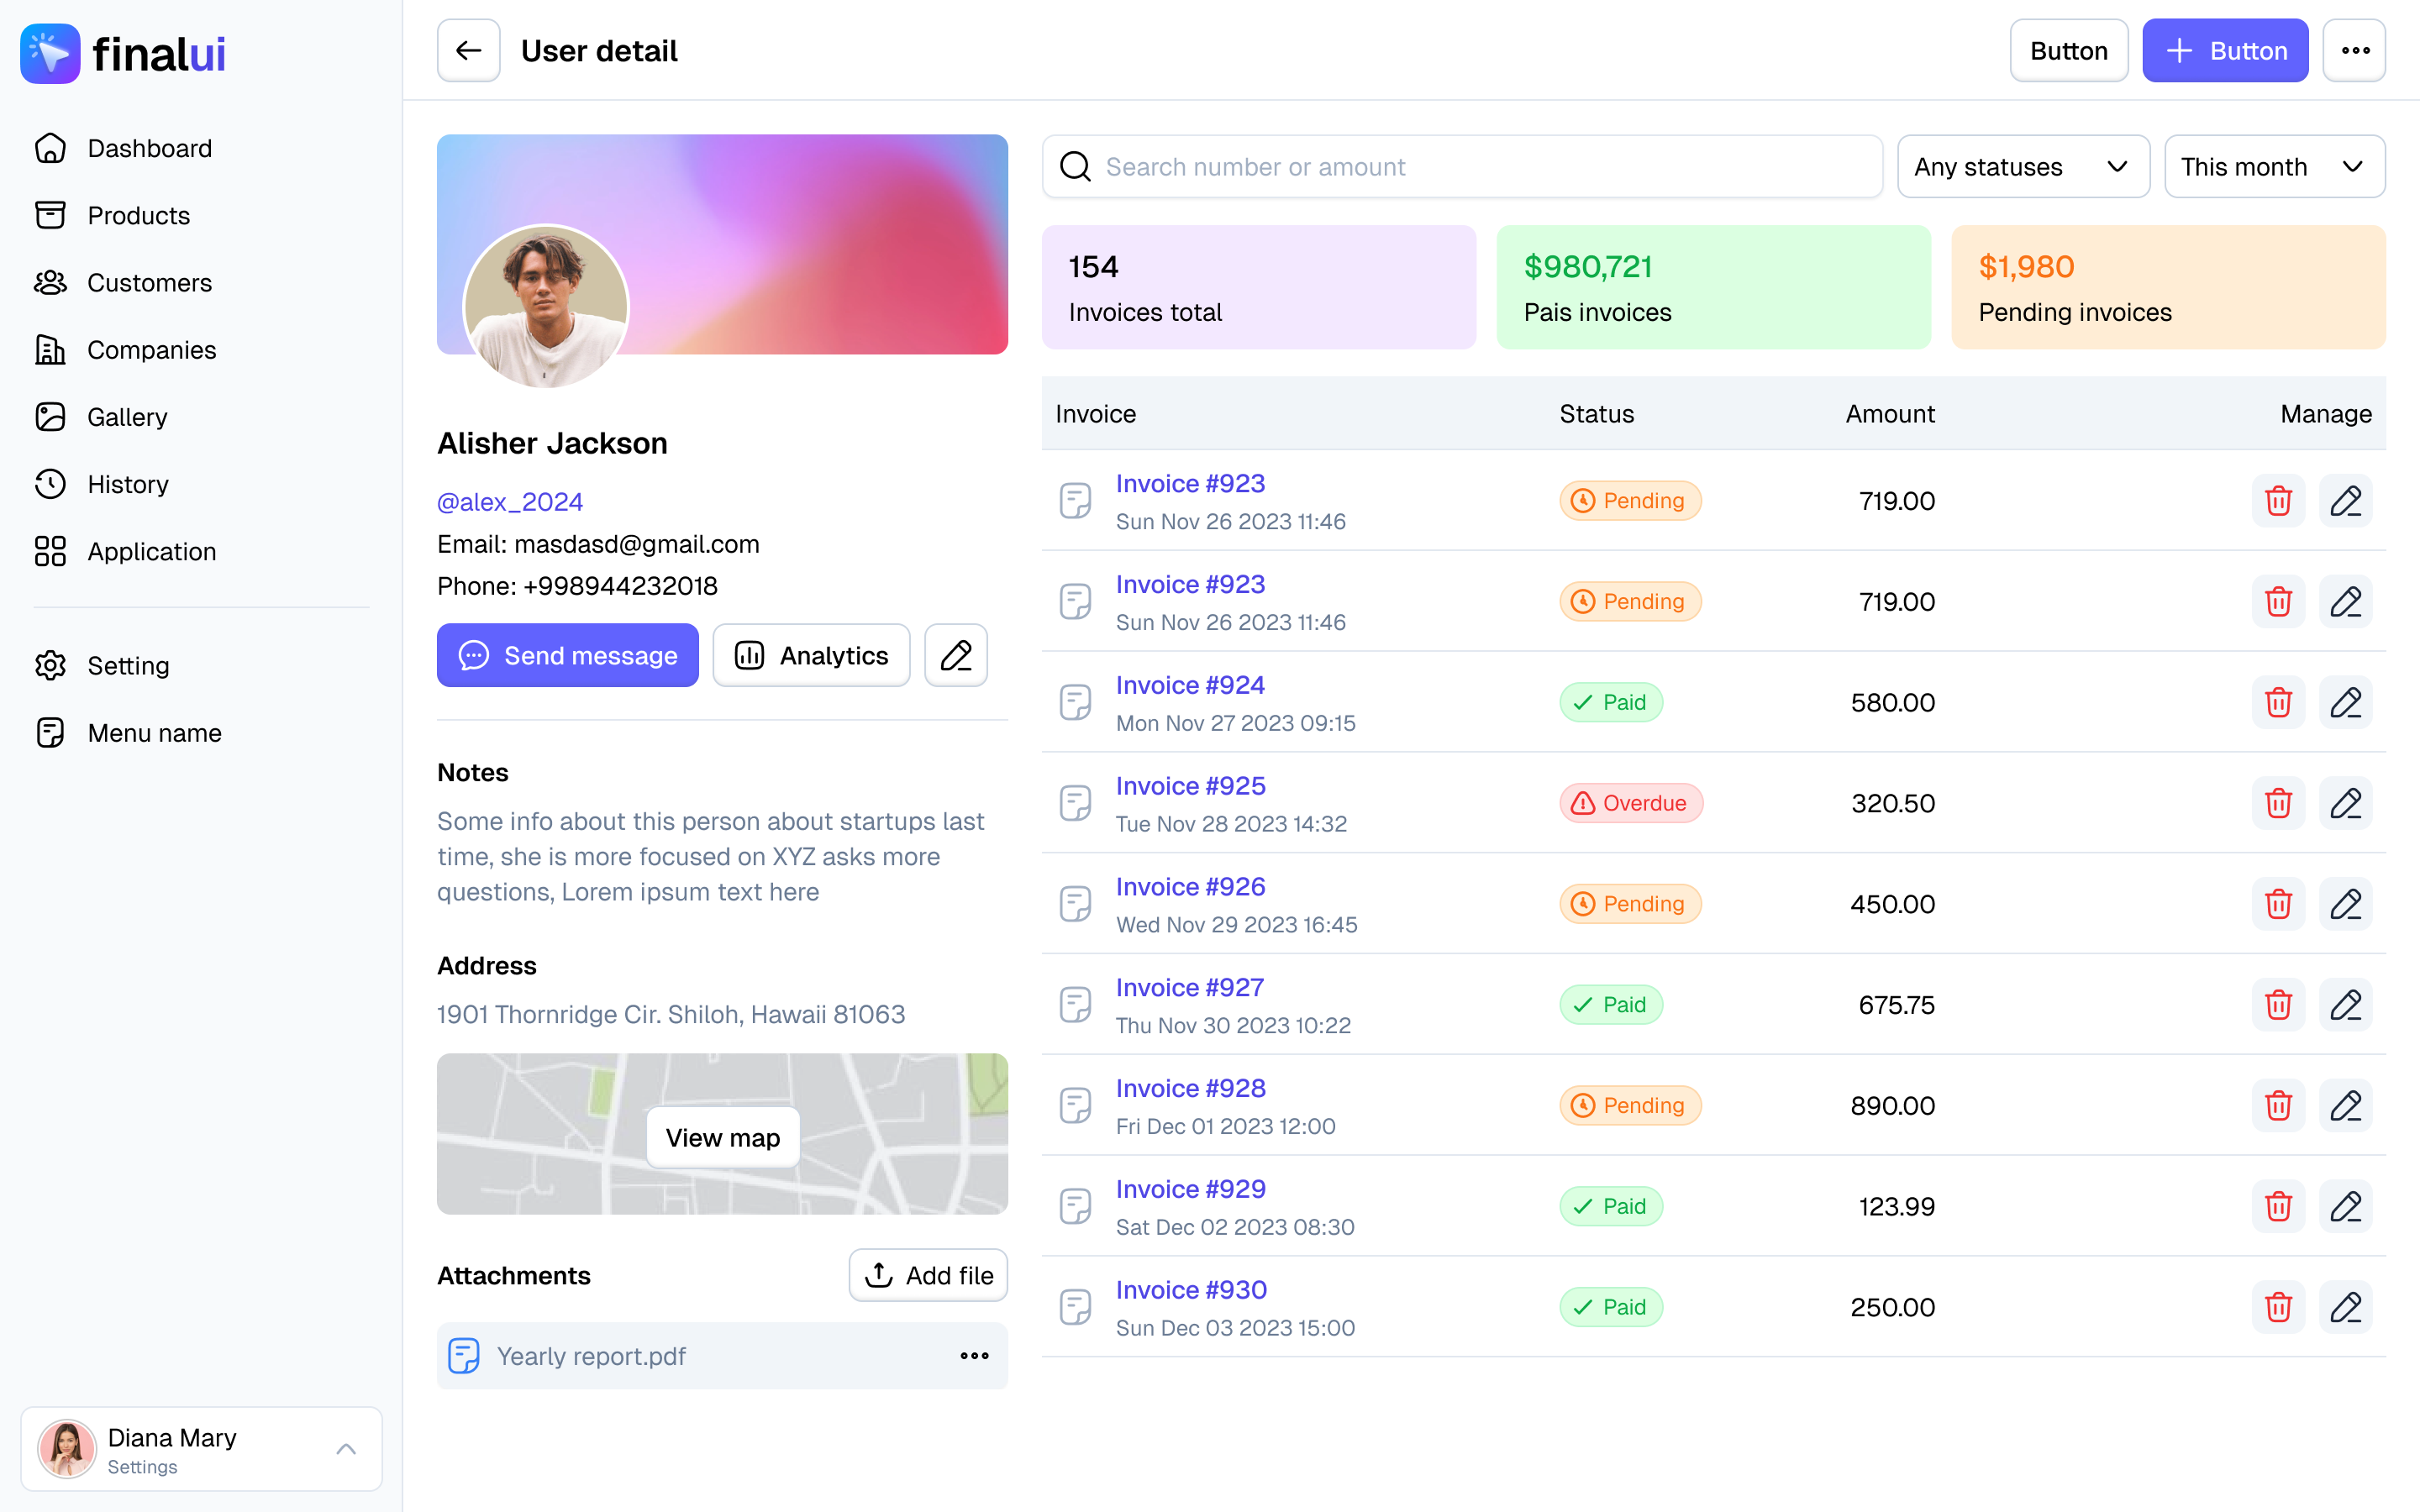The image size is (2420, 1512).
Task: Click the Application grid icon
Action: coord(51,551)
